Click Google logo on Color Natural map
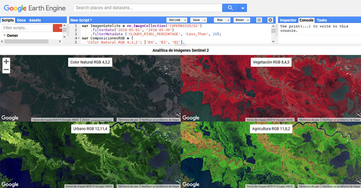361x188 pixels. [10, 118]
